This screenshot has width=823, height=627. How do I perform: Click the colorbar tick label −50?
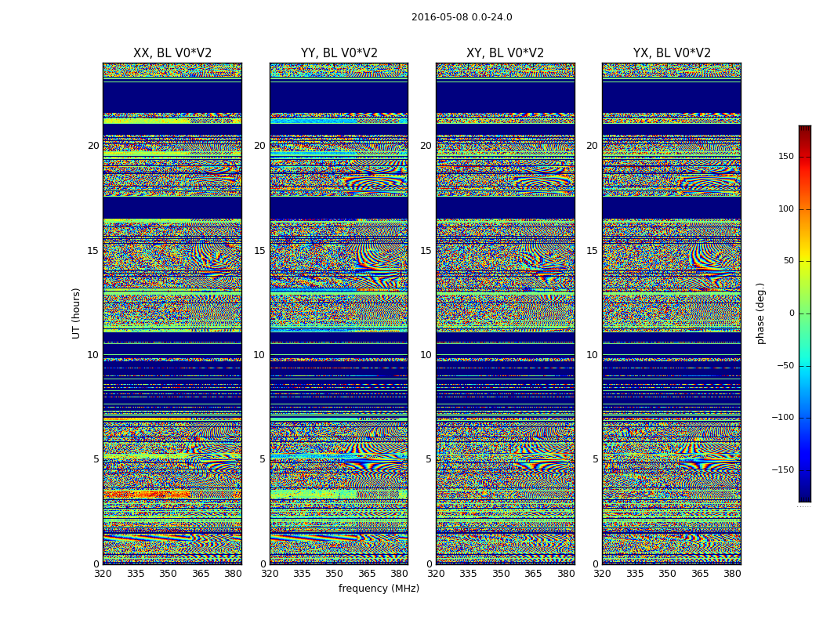coord(785,365)
